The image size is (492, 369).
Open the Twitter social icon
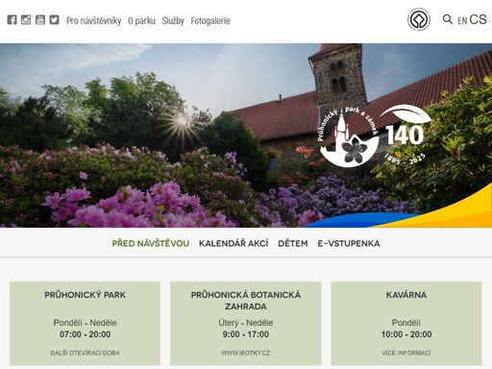[54, 20]
